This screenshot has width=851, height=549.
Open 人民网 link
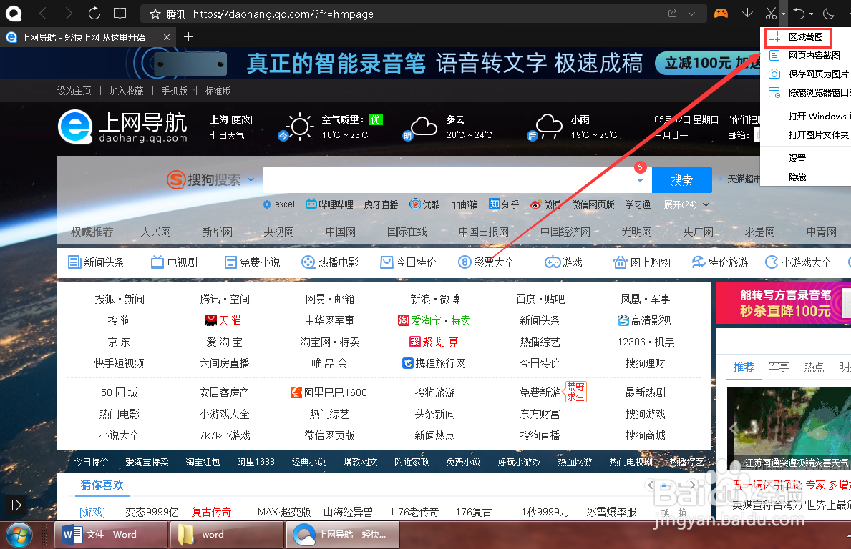[156, 232]
